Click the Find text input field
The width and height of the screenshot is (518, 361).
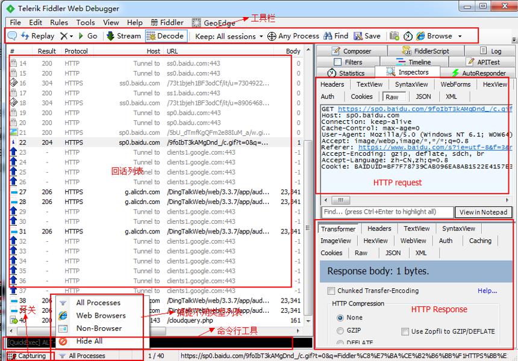[x=387, y=212]
